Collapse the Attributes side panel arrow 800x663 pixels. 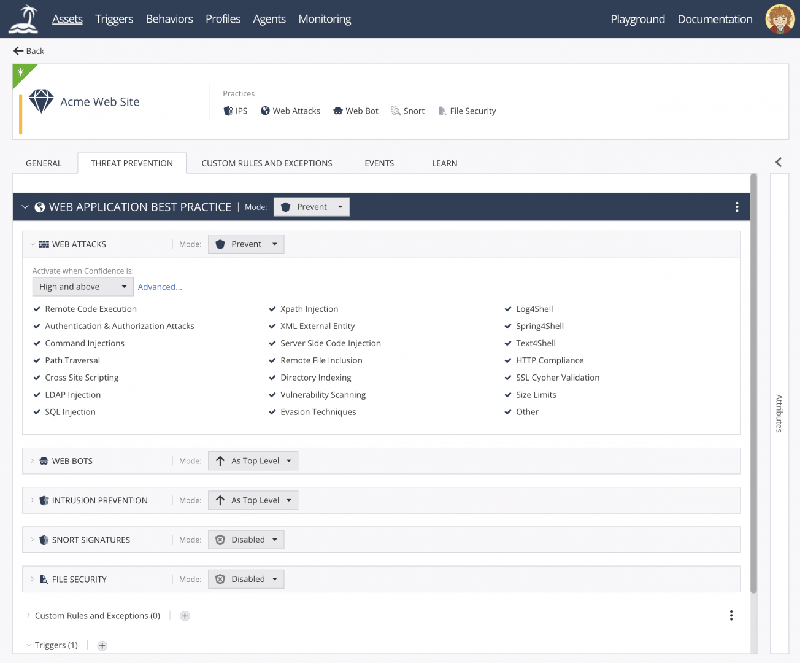tap(779, 162)
